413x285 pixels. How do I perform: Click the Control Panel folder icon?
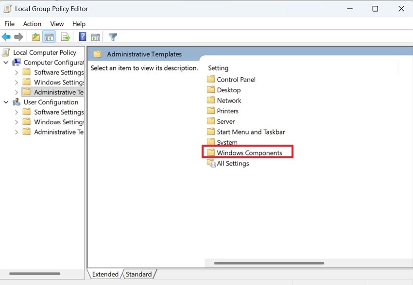click(211, 79)
